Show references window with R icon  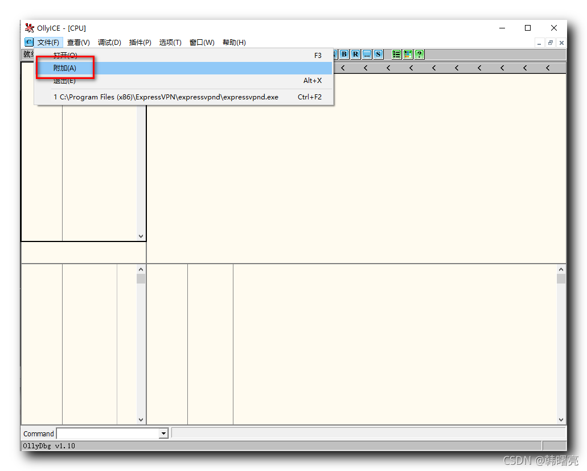coord(356,54)
